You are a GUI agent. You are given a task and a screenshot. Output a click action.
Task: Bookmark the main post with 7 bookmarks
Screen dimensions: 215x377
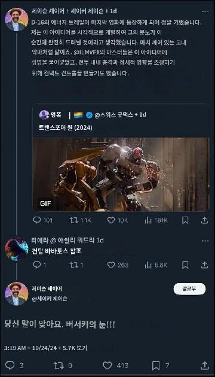tap(156, 366)
